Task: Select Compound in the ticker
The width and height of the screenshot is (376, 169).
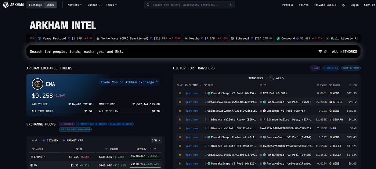Action: 299,39
